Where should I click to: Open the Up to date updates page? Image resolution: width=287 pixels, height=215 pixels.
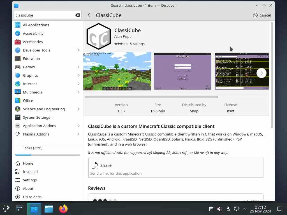[x=48, y=197]
